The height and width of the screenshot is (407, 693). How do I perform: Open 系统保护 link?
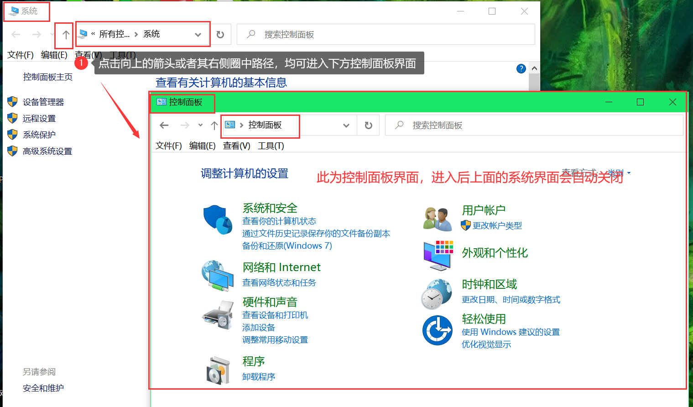point(39,135)
